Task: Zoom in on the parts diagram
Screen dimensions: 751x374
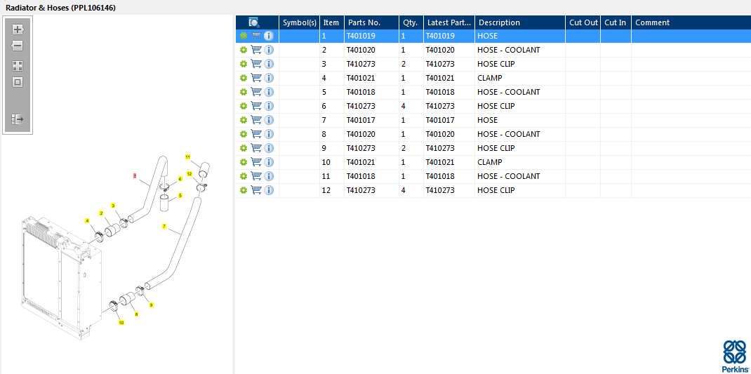Action: pyautogui.click(x=18, y=29)
